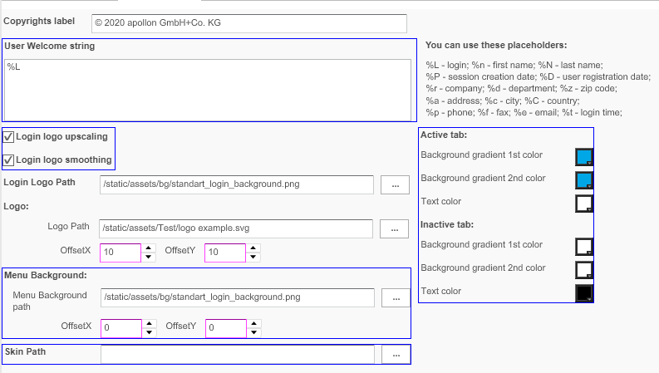The height and width of the screenshot is (373, 659).
Task: Disable Login logo upscaling checkbox
Action: click(9, 137)
